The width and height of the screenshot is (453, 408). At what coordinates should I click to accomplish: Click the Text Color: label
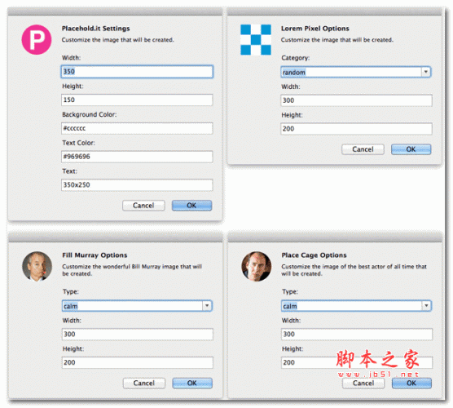(x=78, y=143)
